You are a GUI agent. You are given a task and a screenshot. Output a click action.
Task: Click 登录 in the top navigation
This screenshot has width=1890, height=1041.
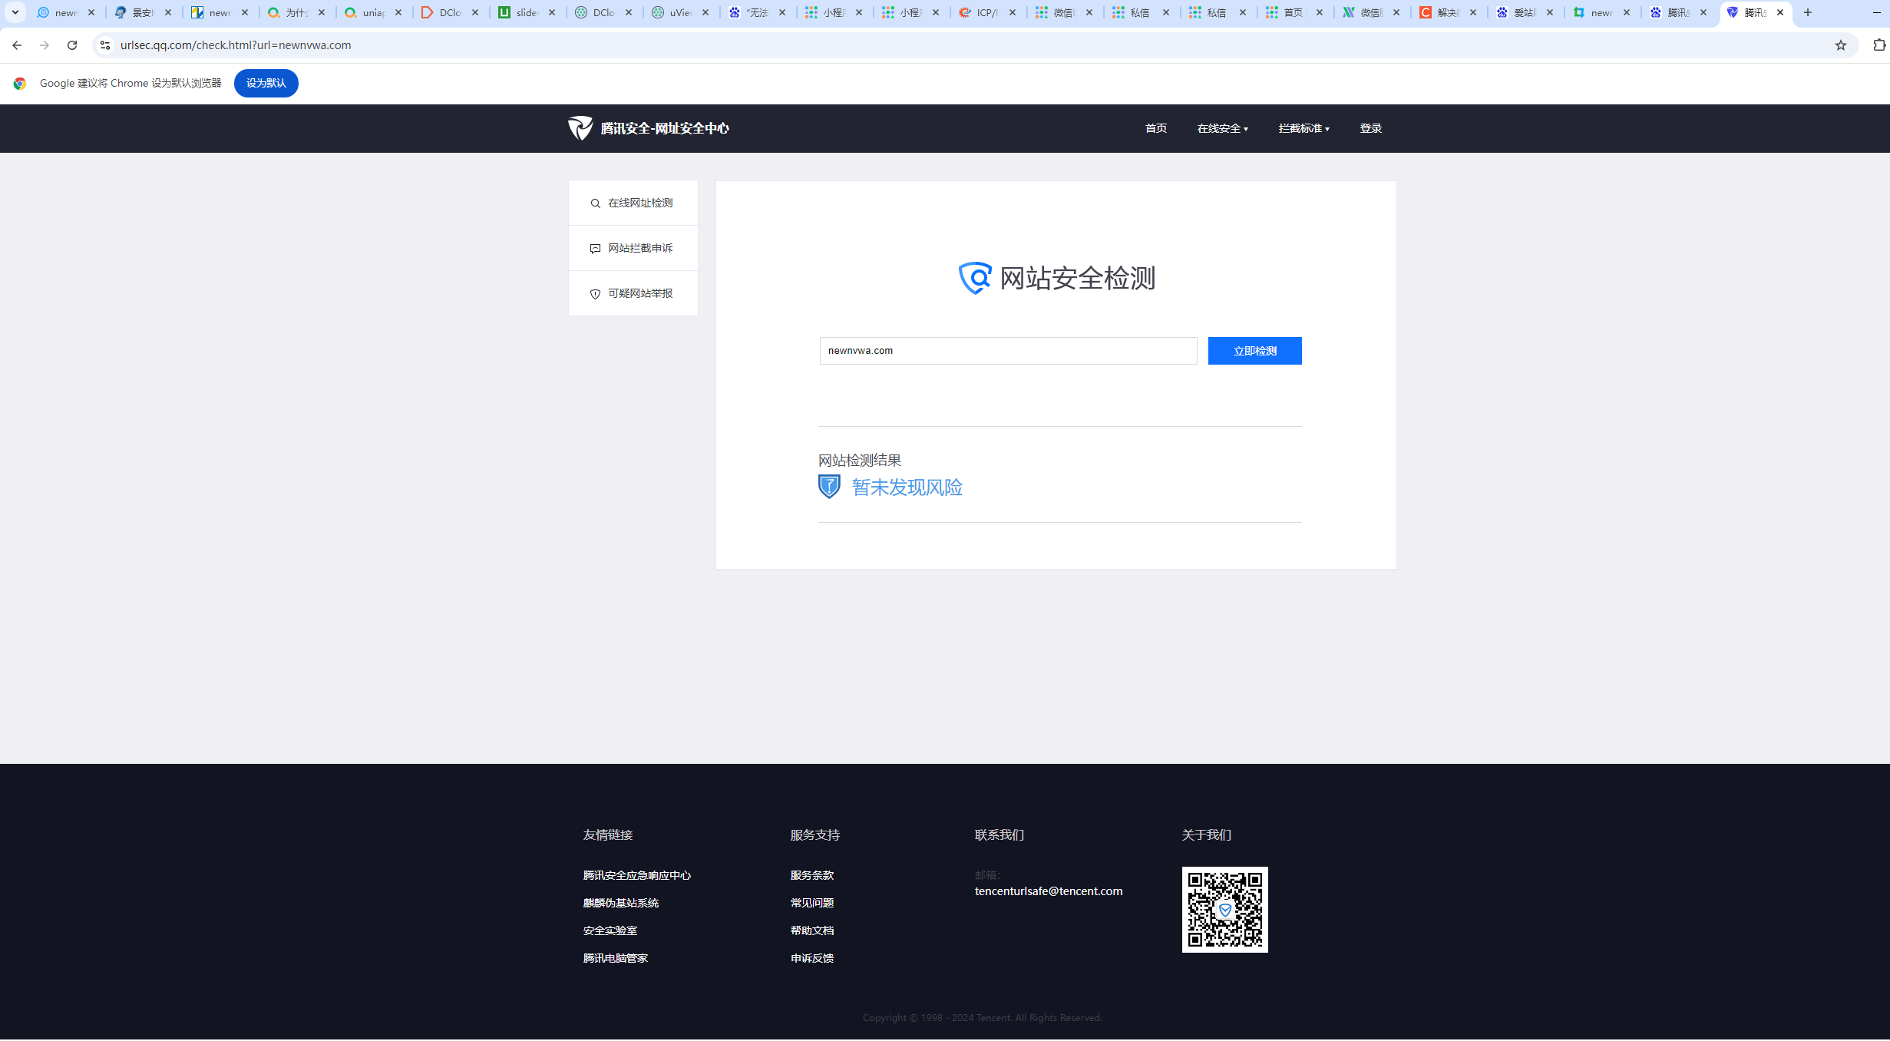point(1370,128)
